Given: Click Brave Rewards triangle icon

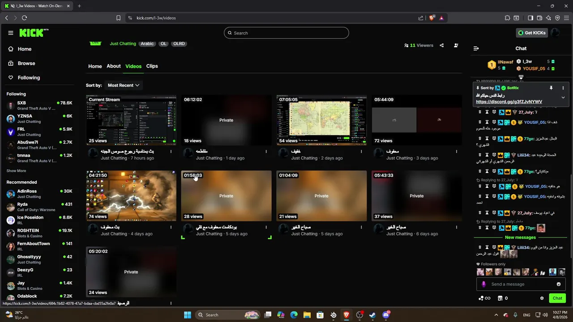Looking at the screenshot, I should point(441,18).
